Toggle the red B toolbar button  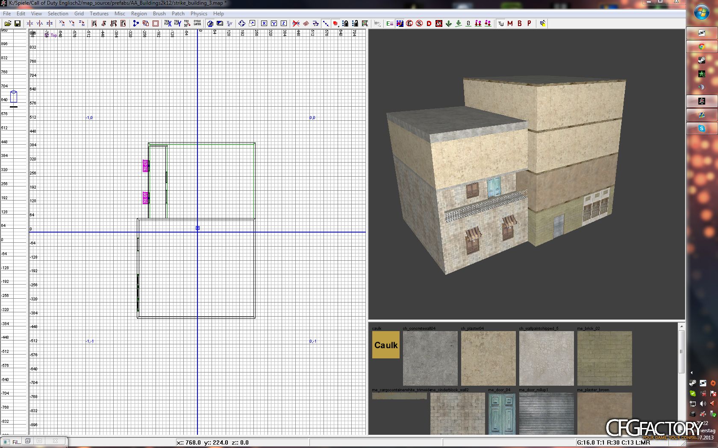click(x=520, y=23)
